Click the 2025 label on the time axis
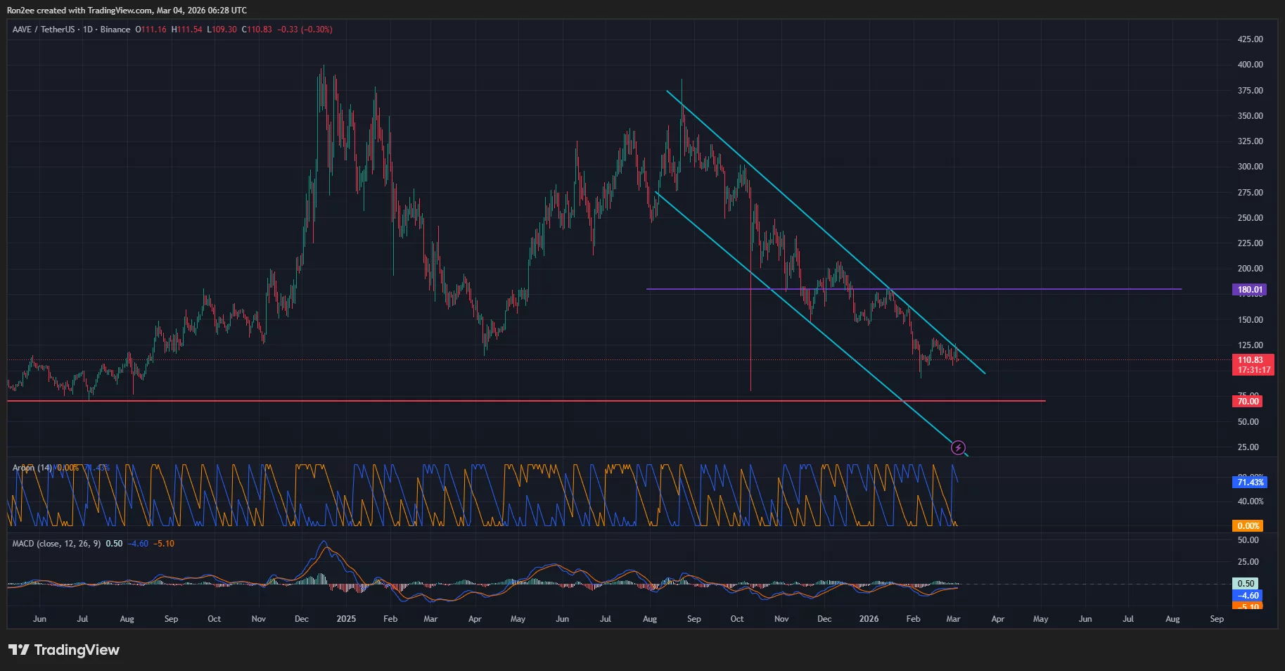 coord(345,619)
